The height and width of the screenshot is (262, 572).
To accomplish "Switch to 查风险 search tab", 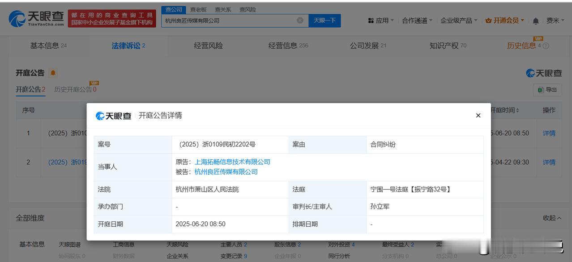I will click(x=248, y=9).
